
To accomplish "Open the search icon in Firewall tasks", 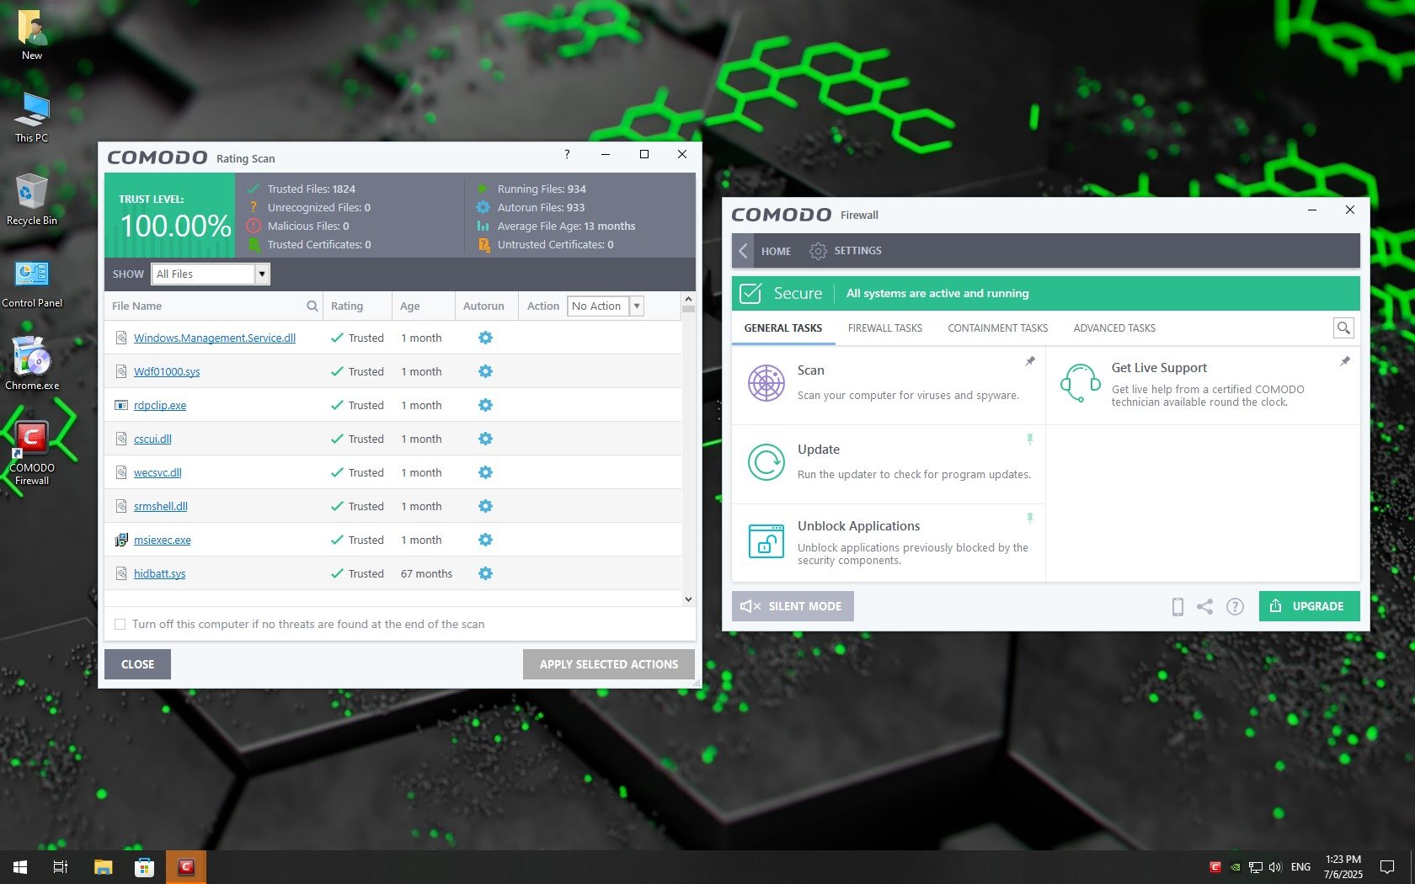I will 1343,328.
